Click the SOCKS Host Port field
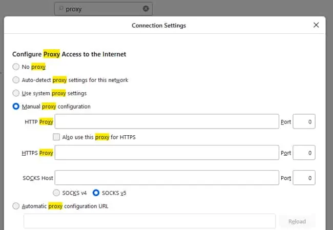The height and width of the screenshot is (230, 333). [304, 178]
